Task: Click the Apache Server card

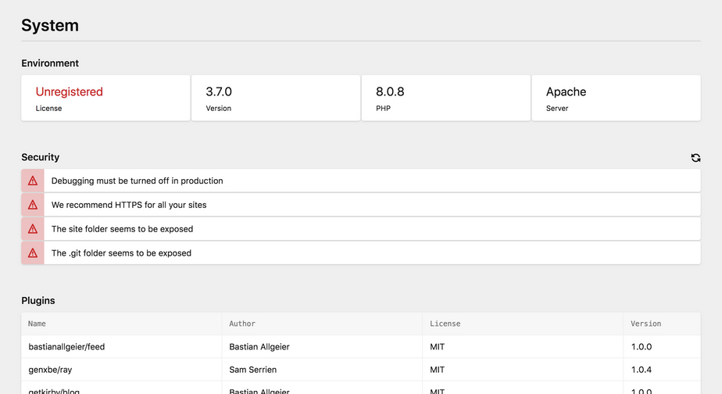Action: 616,98
